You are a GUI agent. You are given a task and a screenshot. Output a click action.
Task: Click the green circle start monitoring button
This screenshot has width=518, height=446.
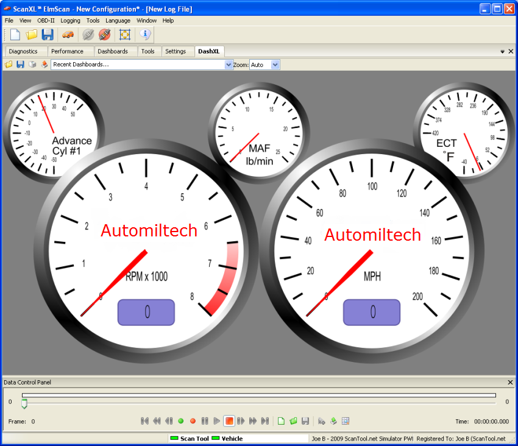[x=181, y=421]
